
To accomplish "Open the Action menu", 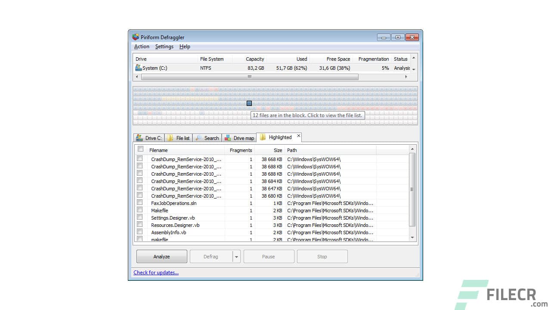I will click(x=142, y=46).
